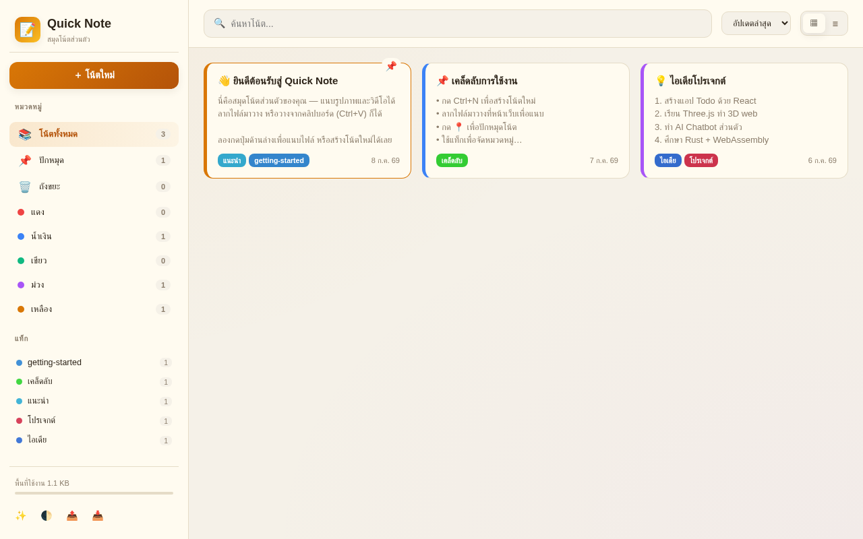Open the อัปเดตล่าสุด sort dropdown

click(x=756, y=23)
